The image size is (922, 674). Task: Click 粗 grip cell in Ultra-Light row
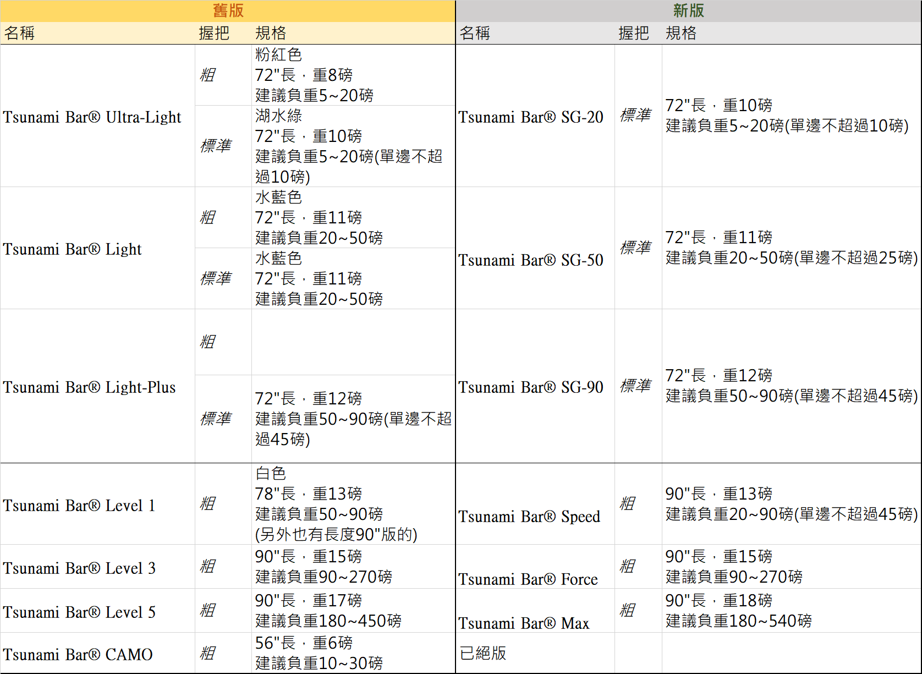point(223,75)
